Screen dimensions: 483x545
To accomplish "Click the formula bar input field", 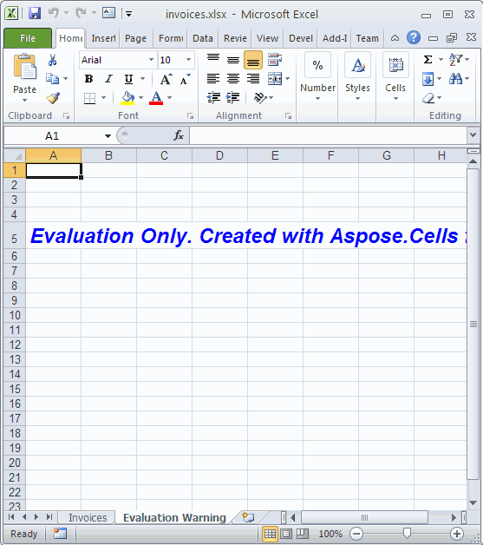I will pos(328,135).
